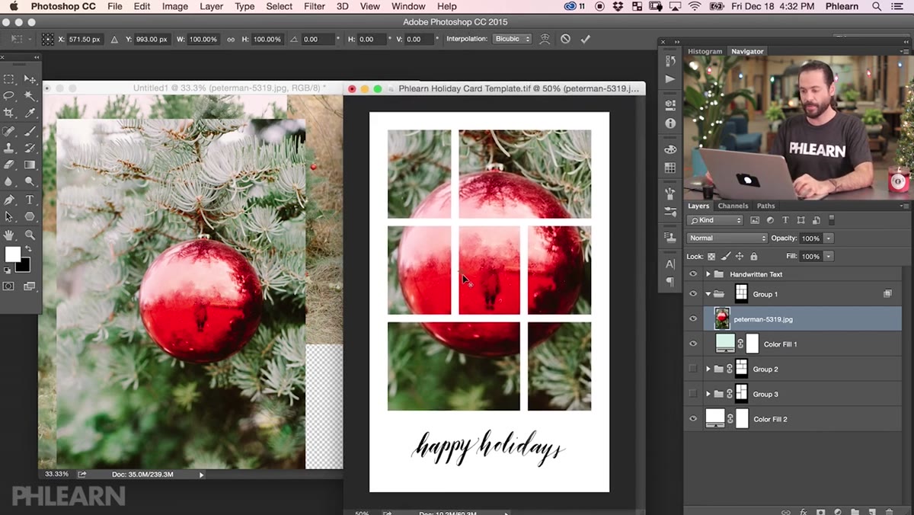Select the Eraser tool
Image resolution: width=914 pixels, height=515 pixels.
(9, 165)
